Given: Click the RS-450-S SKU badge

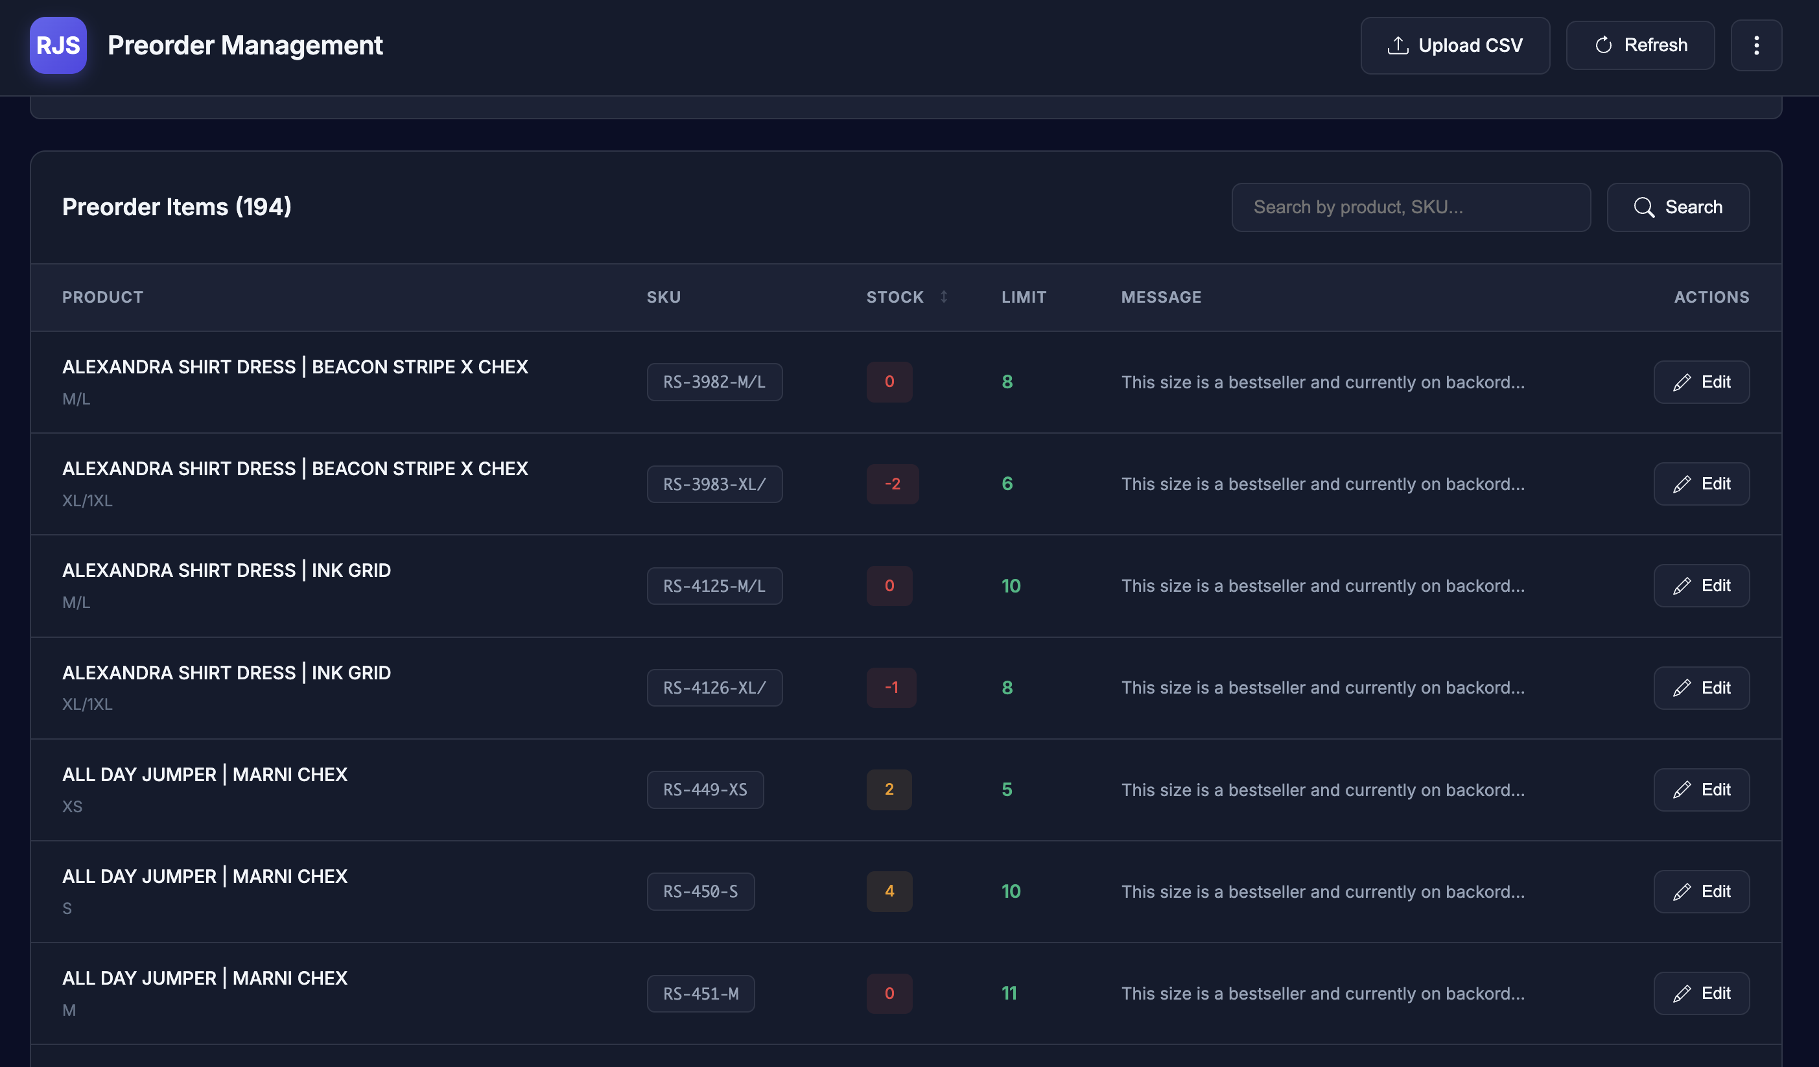Looking at the screenshot, I should pos(700,891).
